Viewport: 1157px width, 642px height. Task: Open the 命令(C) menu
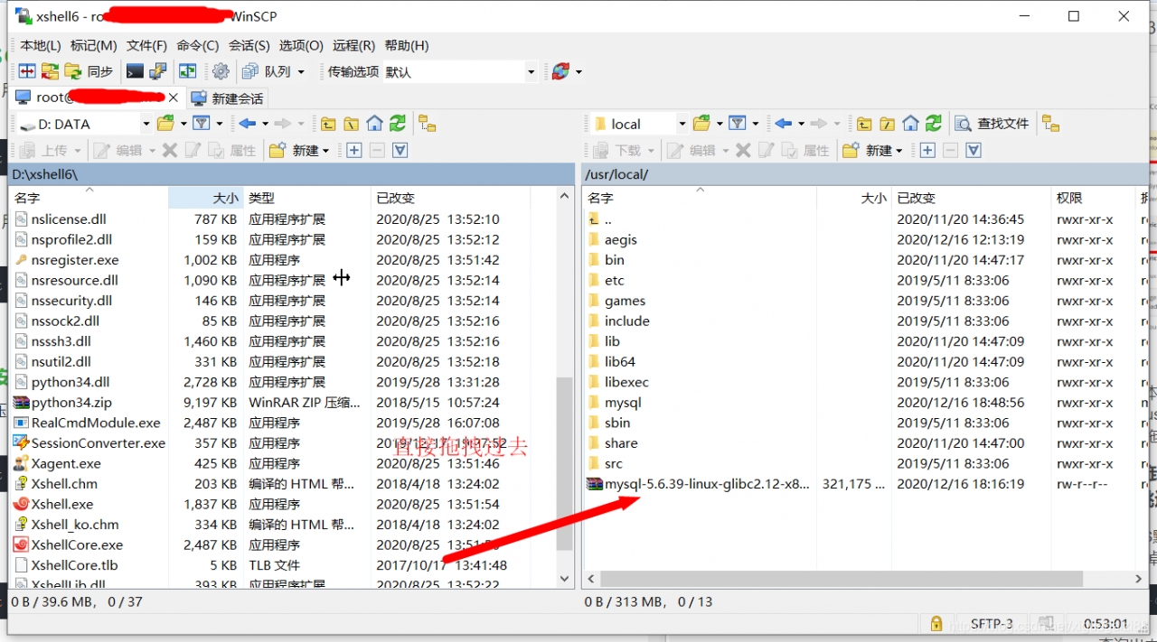click(198, 45)
